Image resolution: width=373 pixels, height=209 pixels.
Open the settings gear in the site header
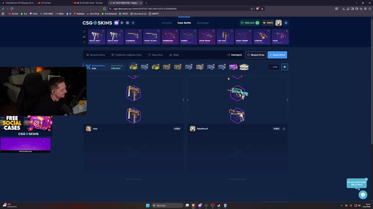(286, 23)
